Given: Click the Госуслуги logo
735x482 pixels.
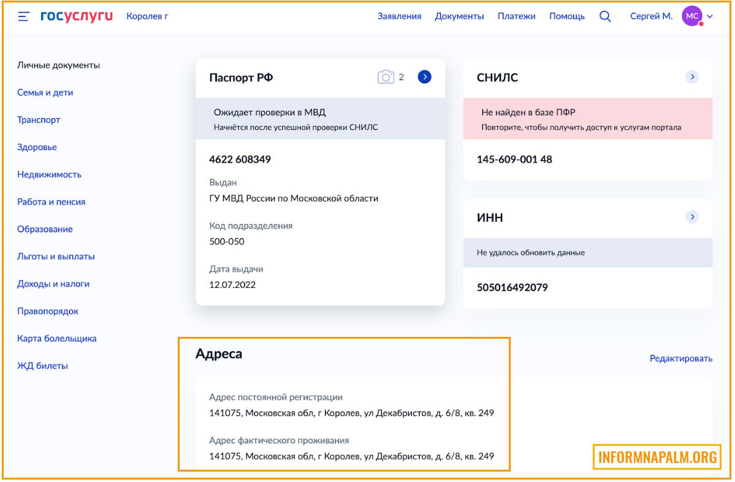Looking at the screenshot, I should coord(77,17).
